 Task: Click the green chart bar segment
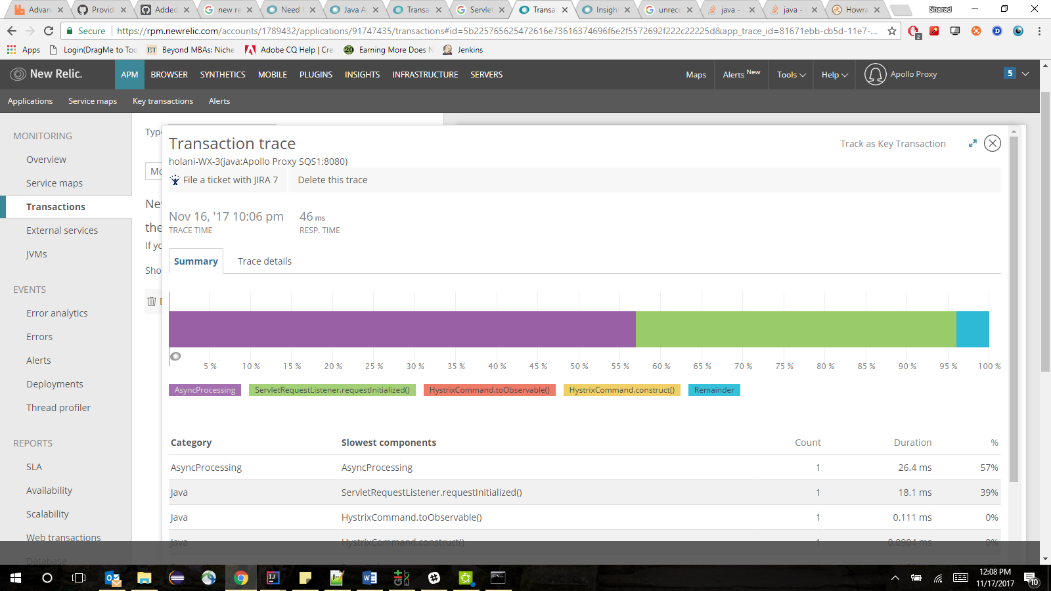(x=795, y=329)
